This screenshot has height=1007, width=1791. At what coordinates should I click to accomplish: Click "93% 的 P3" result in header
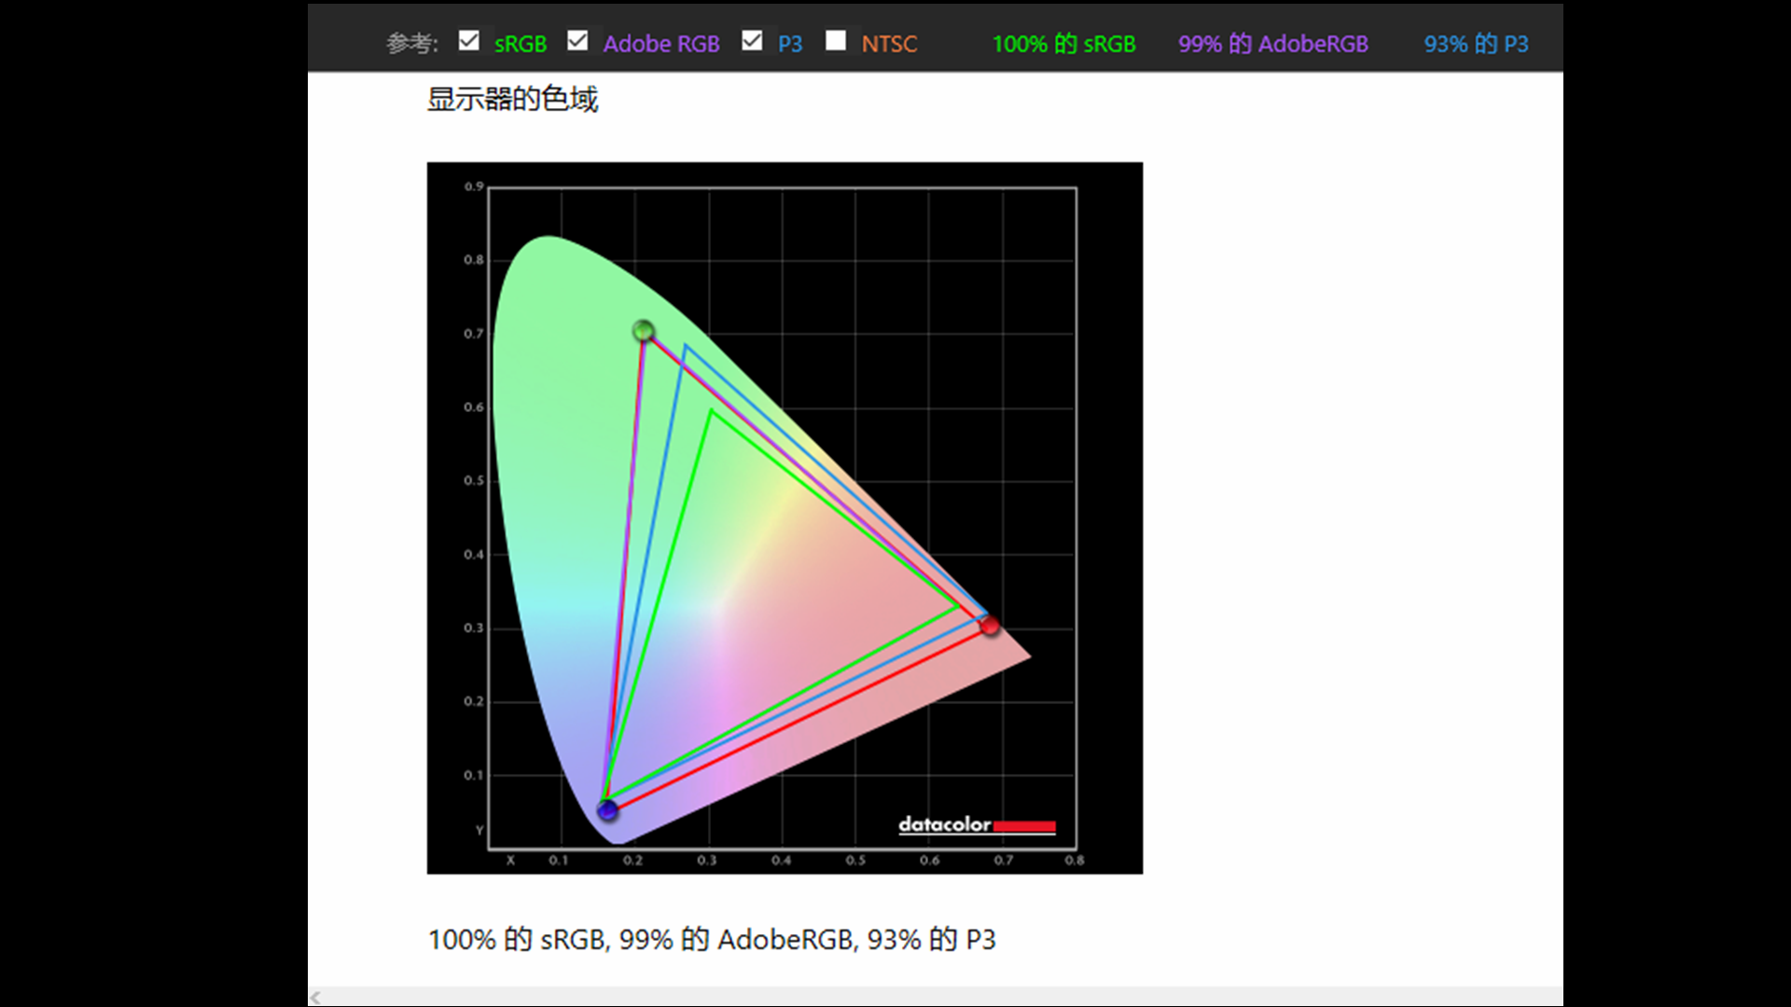coord(1476,44)
